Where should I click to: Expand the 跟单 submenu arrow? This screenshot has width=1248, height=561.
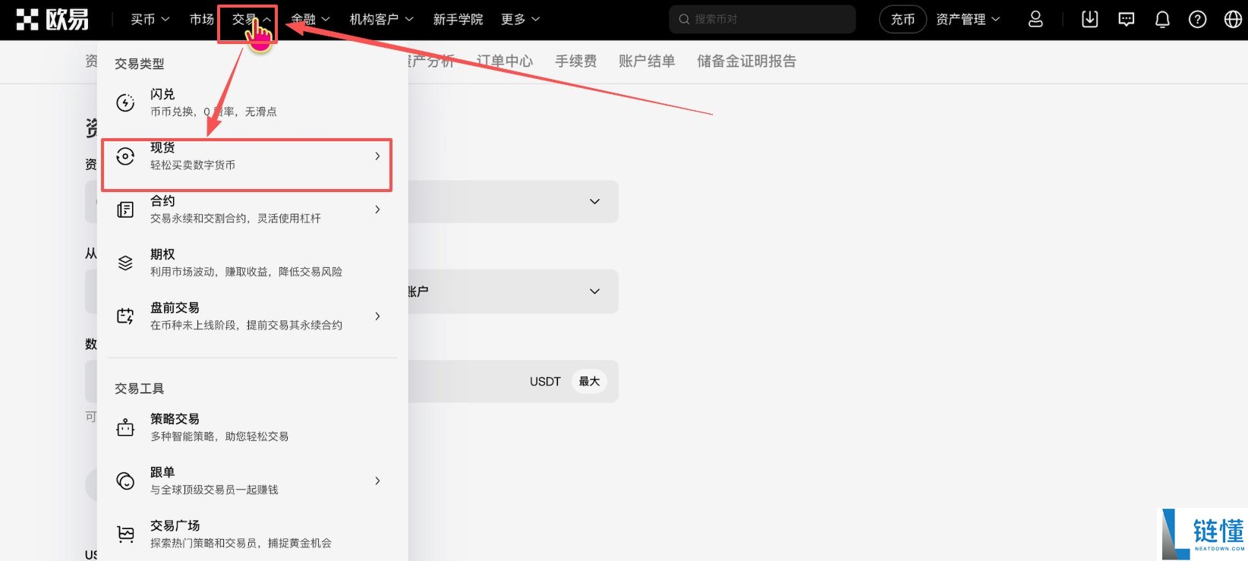tap(377, 481)
